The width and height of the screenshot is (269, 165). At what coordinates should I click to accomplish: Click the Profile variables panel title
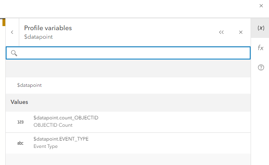(48, 28)
